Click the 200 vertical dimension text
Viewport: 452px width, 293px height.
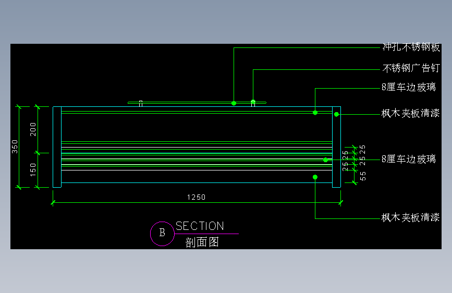[x=33, y=129]
